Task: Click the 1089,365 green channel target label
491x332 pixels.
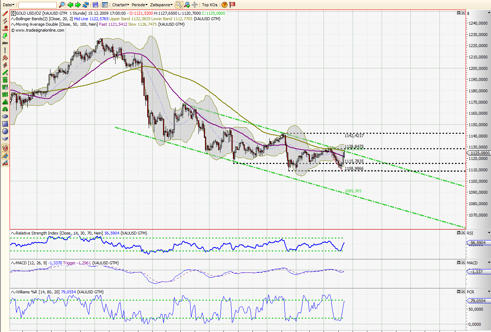Action: point(353,191)
